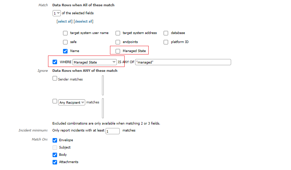Viewport: 291px width, 170px height.
Task: Enable the target system address field
Action: pos(118,33)
